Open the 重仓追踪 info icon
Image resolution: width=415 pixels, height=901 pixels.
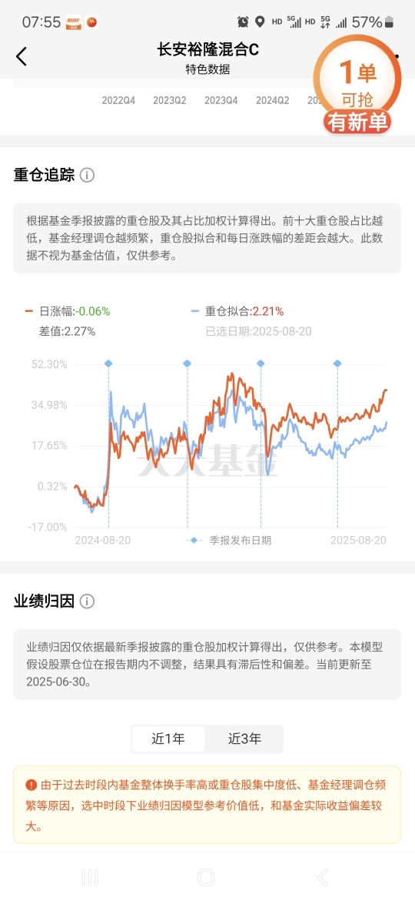(x=87, y=176)
